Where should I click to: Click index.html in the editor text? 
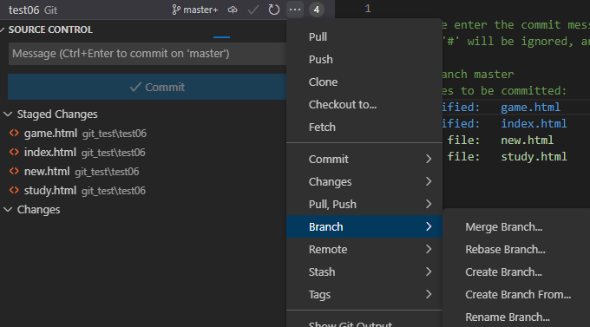[534, 124]
